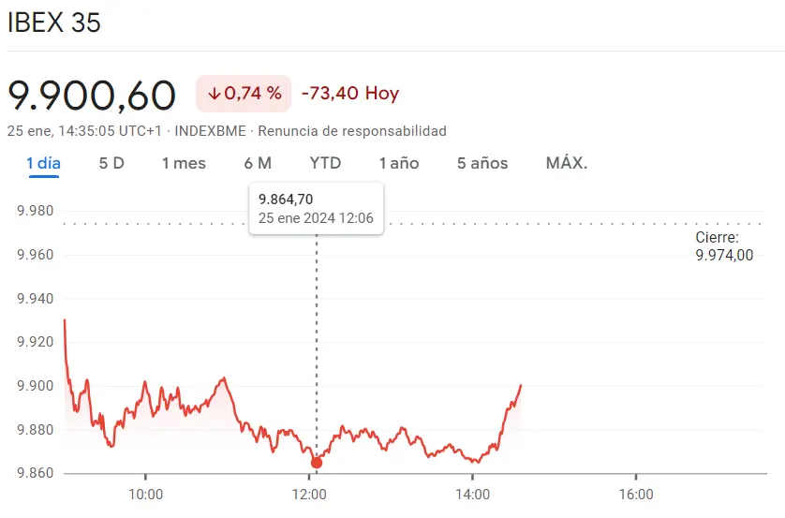Click the -73,40 Hoy change text
The width and height of the screenshot is (785, 518).
350,94
